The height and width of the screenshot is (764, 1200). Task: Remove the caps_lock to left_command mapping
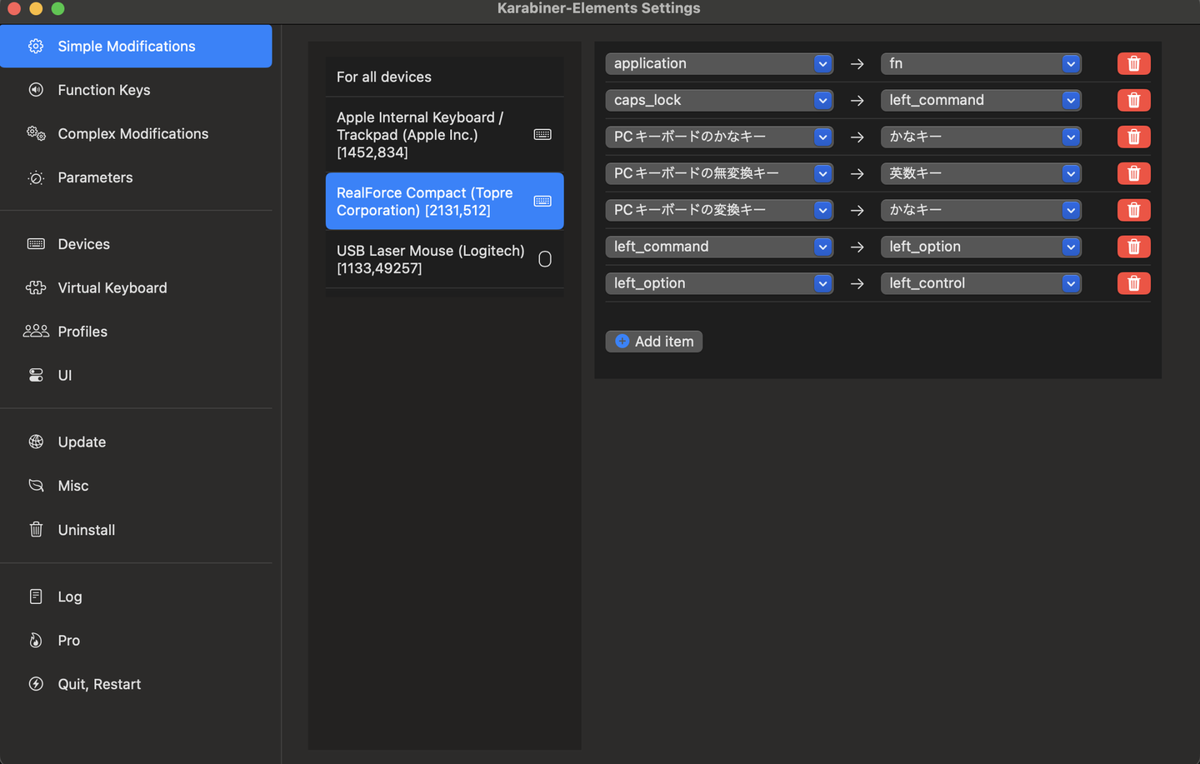(x=1133, y=101)
